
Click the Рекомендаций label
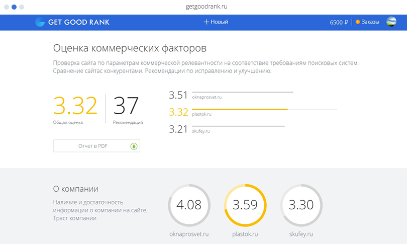128,122
